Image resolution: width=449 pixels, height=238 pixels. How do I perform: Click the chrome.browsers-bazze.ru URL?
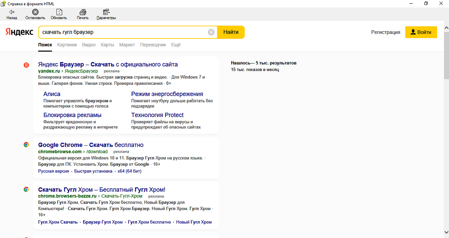[x=67, y=196]
